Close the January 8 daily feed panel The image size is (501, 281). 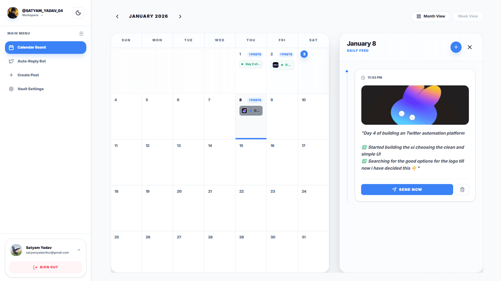[x=470, y=47]
